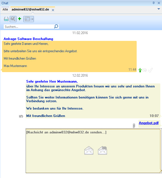162x178 pixels.
Task: Switch to the Alle tab
Action: coord(5,9)
